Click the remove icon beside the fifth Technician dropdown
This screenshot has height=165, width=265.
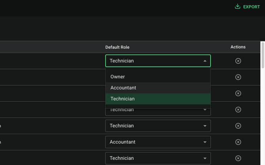[238, 126]
